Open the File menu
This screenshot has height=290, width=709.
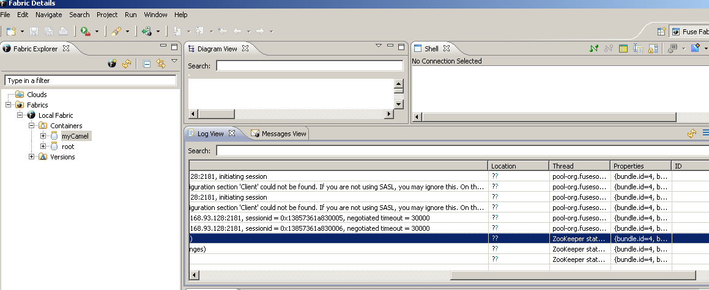click(6, 15)
